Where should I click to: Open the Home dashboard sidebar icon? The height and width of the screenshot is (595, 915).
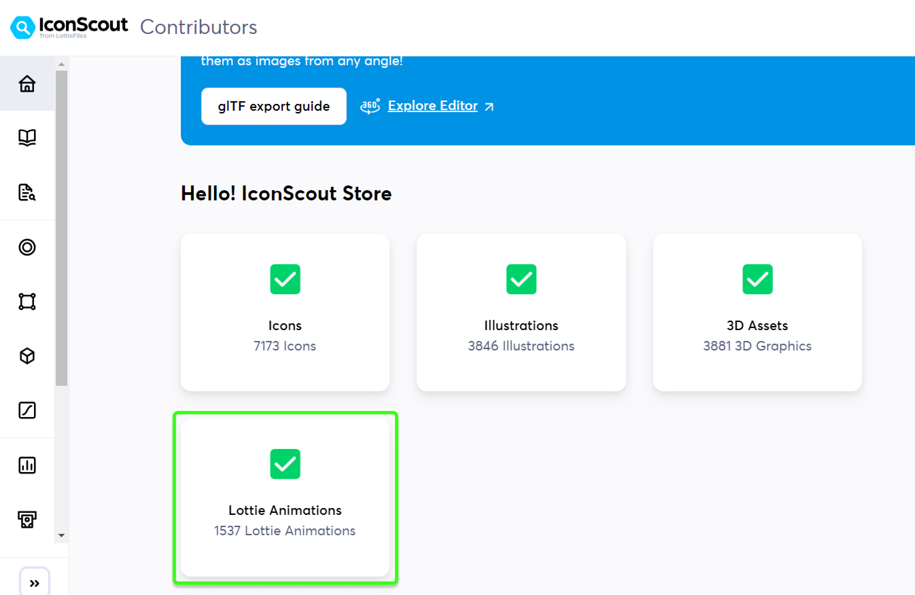[x=27, y=83]
